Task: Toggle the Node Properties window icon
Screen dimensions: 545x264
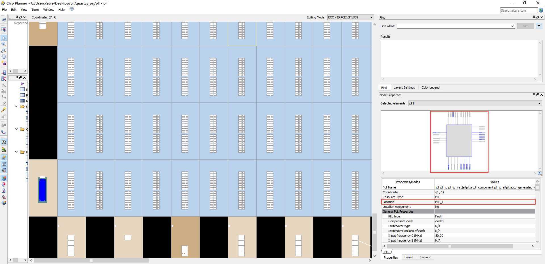Action: point(4,158)
